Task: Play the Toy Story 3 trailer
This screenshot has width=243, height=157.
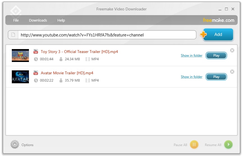Action: (216, 56)
